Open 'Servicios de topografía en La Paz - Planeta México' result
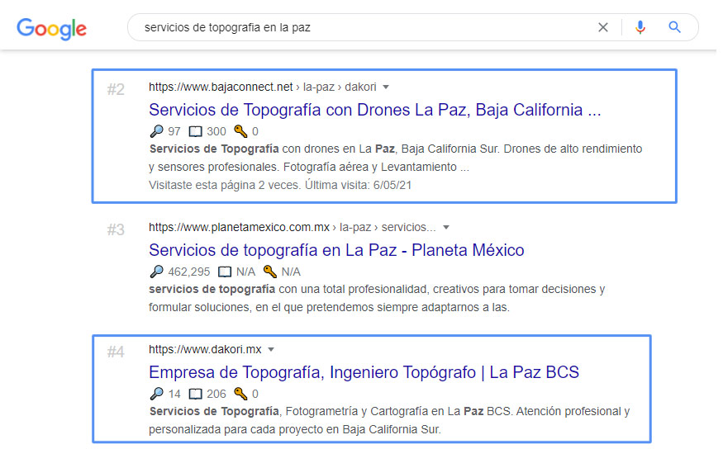Viewport: 723px width, 449px height. 336,250
